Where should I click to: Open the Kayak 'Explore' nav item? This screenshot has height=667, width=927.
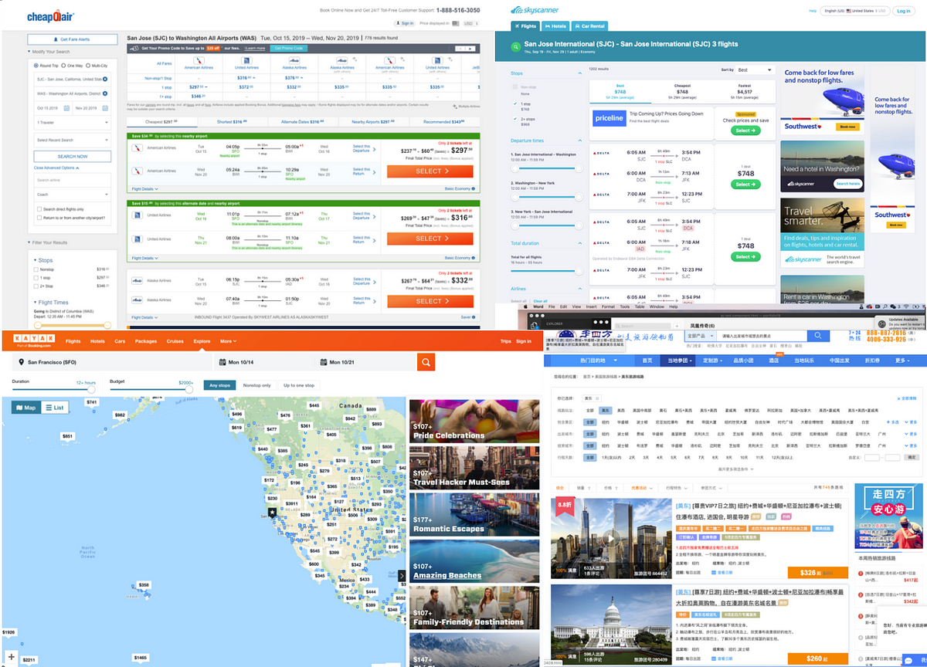(202, 340)
